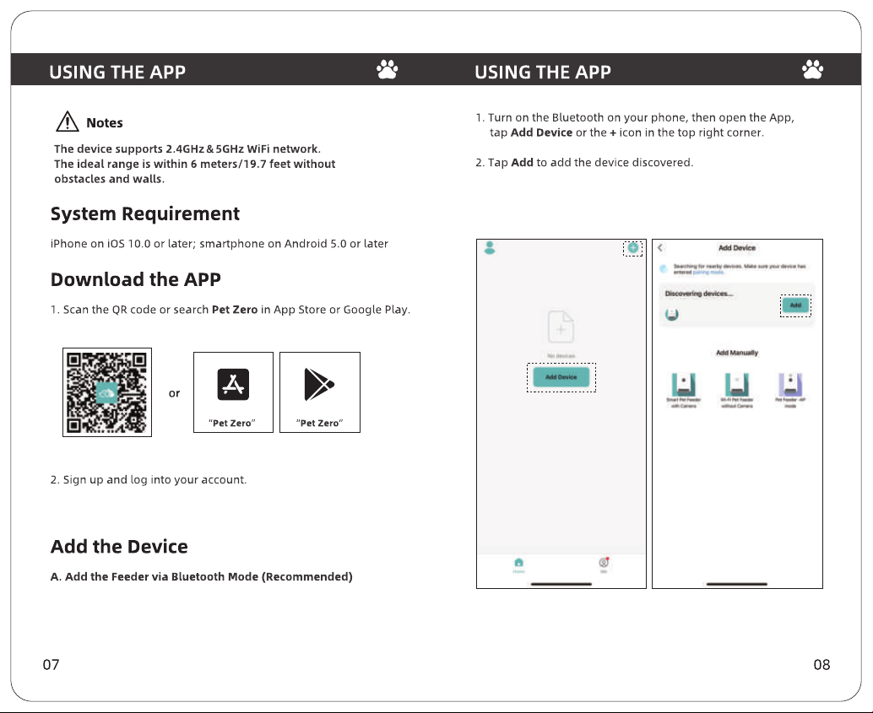Image resolution: width=873 pixels, height=713 pixels.
Task: Select the discovered feeder device icon
Action: pyautogui.click(x=672, y=315)
